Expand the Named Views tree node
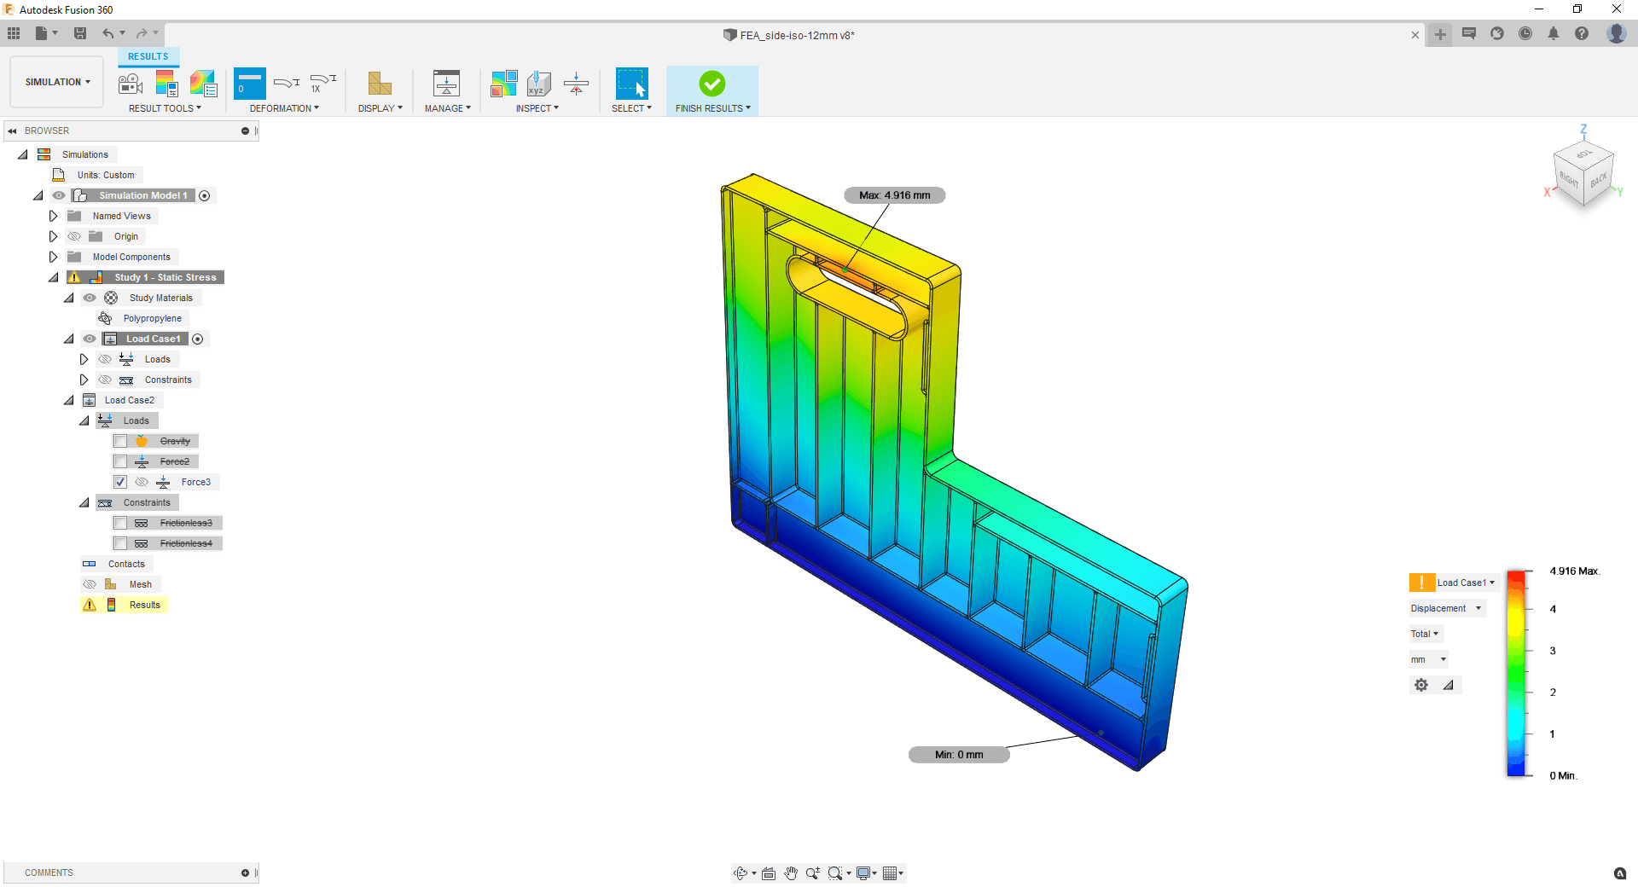Screen dimensions: 1638x887 (x=53, y=216)
